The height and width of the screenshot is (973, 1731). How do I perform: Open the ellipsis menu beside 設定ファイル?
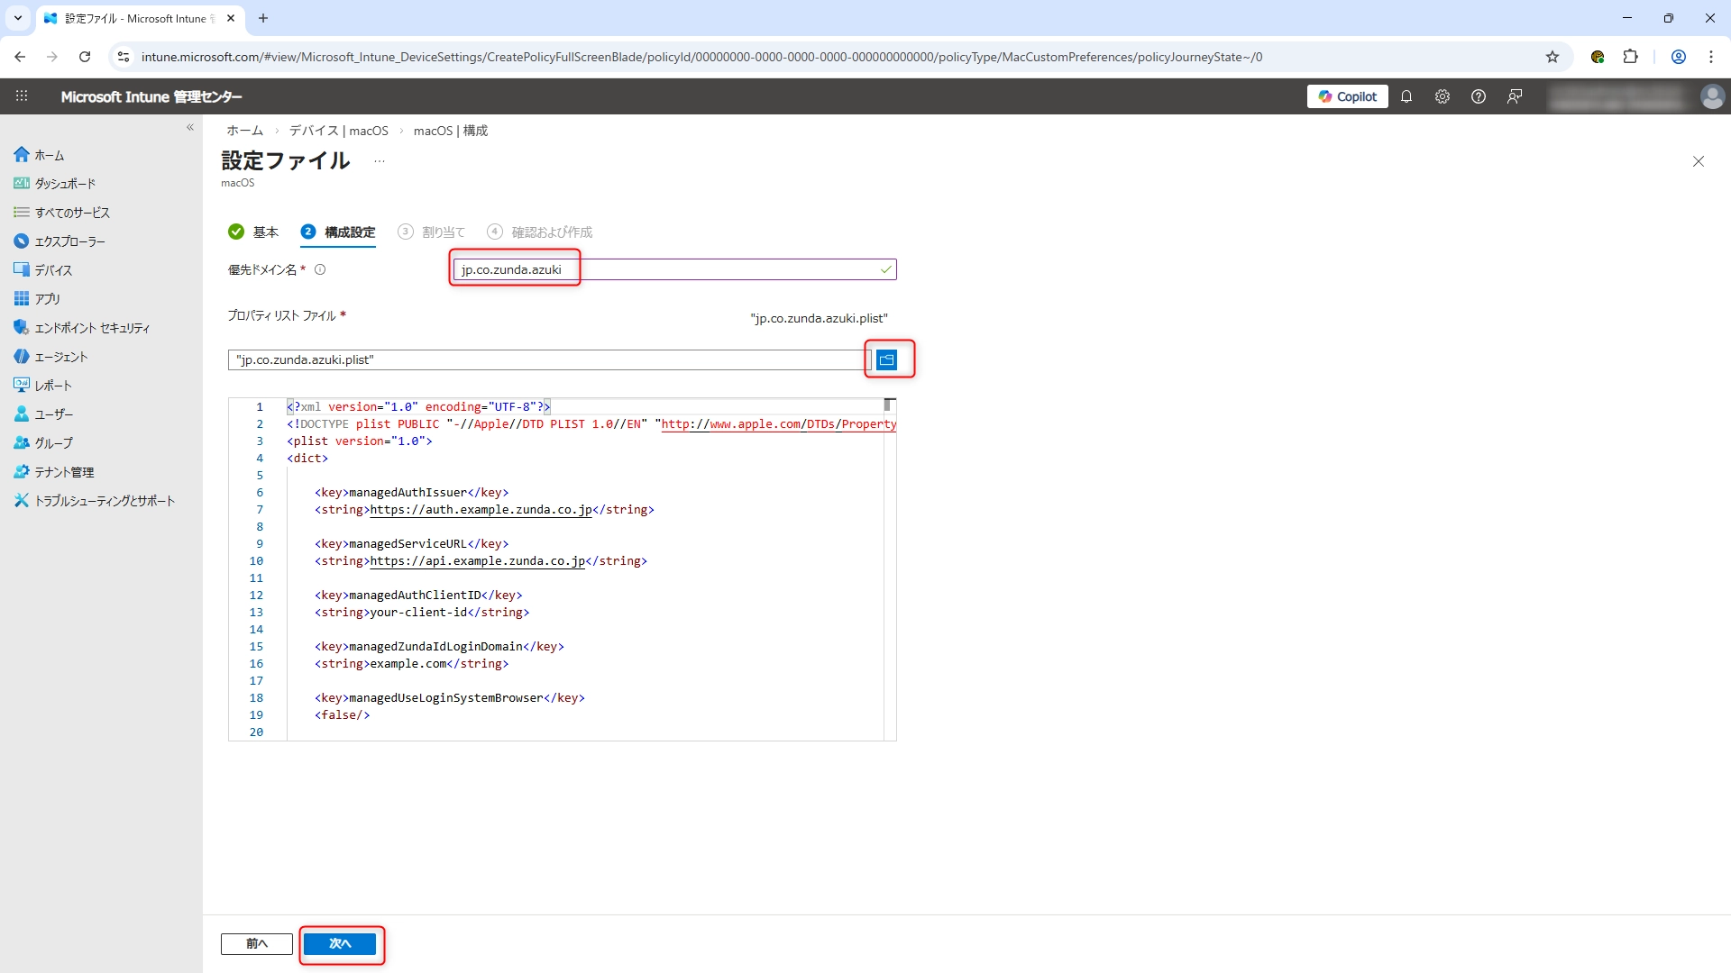pos(380,161)
